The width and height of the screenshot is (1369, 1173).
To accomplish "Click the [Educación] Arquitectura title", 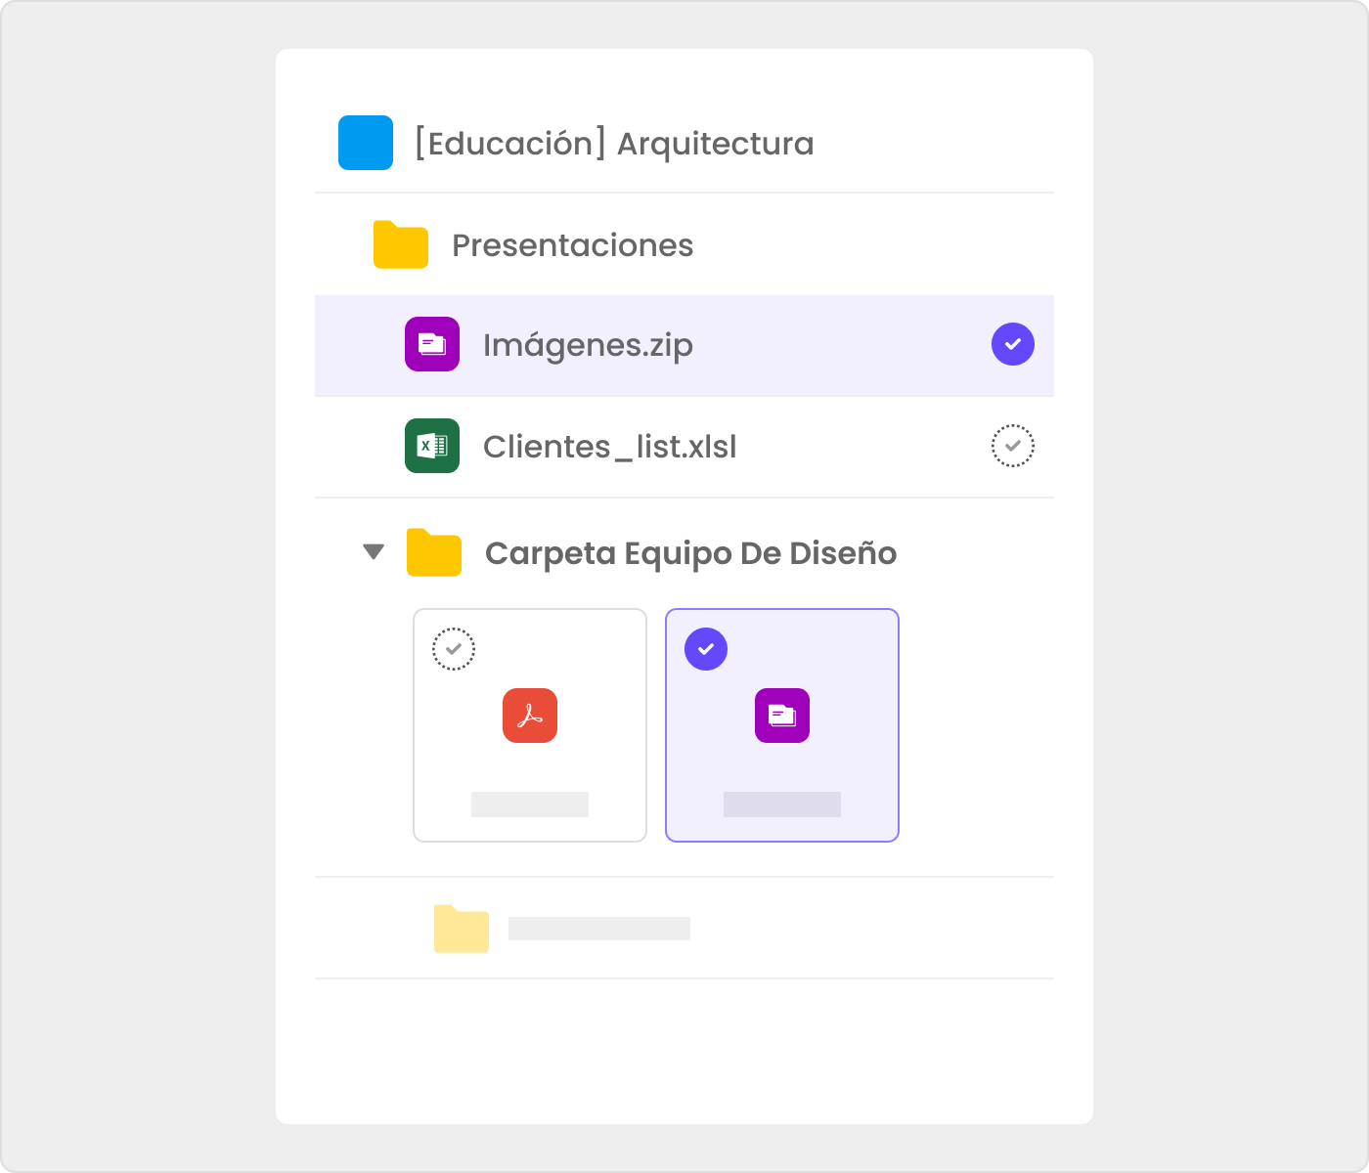I will click(614, 144).
